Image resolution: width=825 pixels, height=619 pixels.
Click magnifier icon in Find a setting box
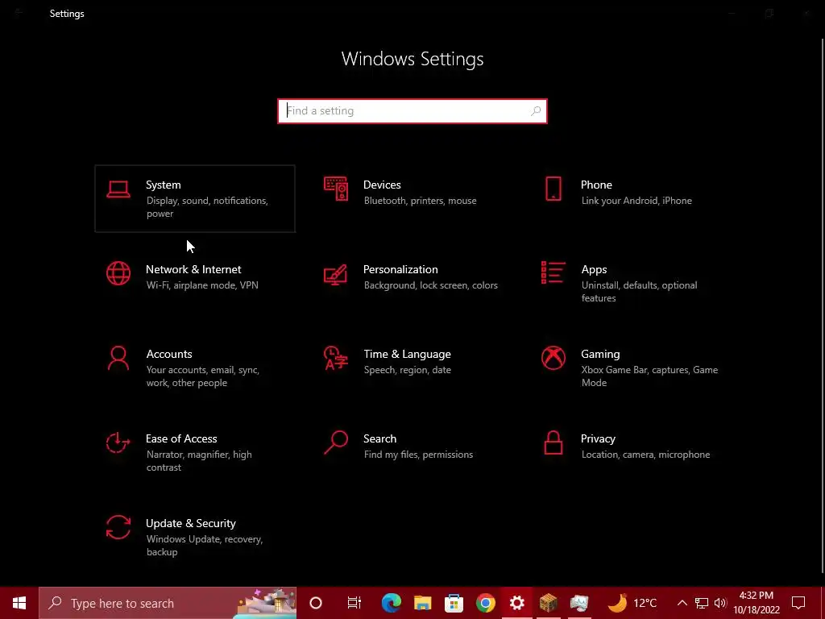[536, 111]
